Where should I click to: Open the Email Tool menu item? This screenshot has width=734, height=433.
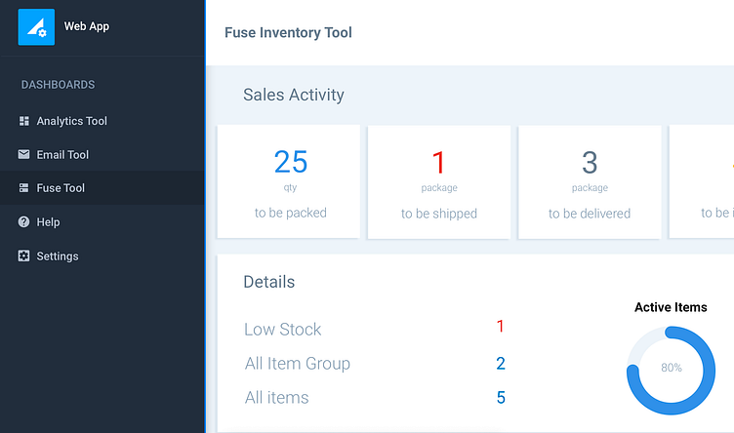62,155
